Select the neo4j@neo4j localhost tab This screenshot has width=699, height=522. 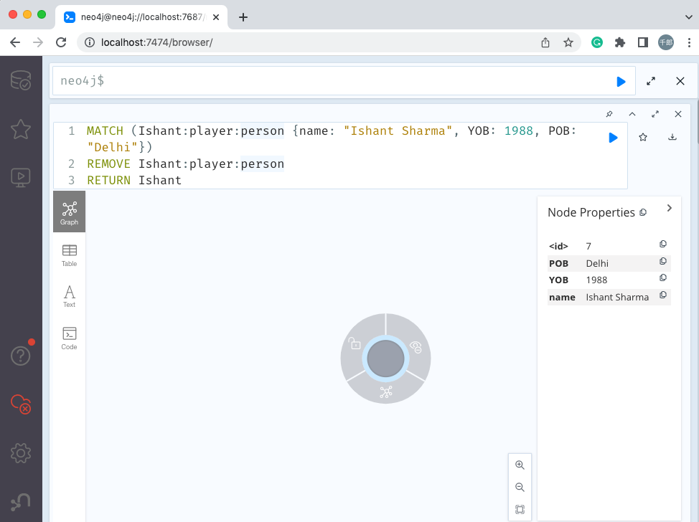[142, 17]
